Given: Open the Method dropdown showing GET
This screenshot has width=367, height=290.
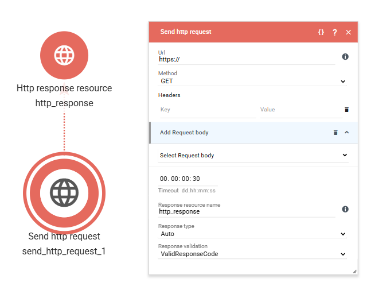Looking at the screenshot, I should point(252,82).
